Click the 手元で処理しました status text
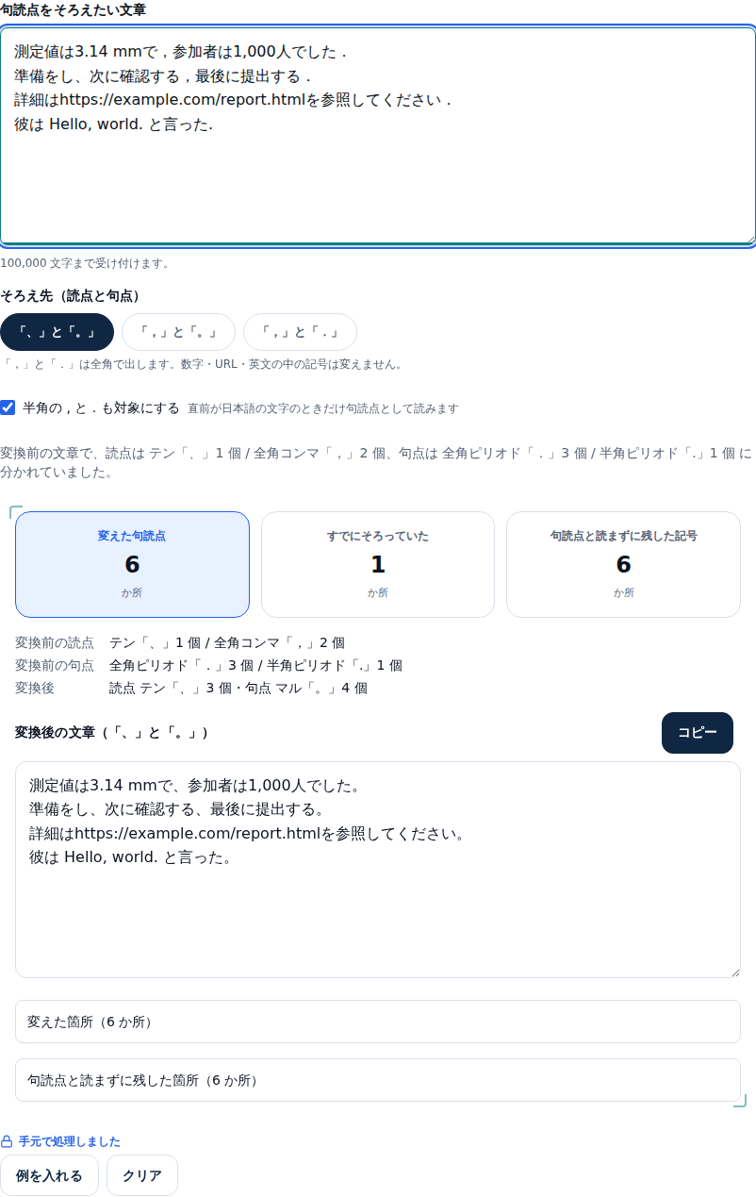 point(70,1141)
